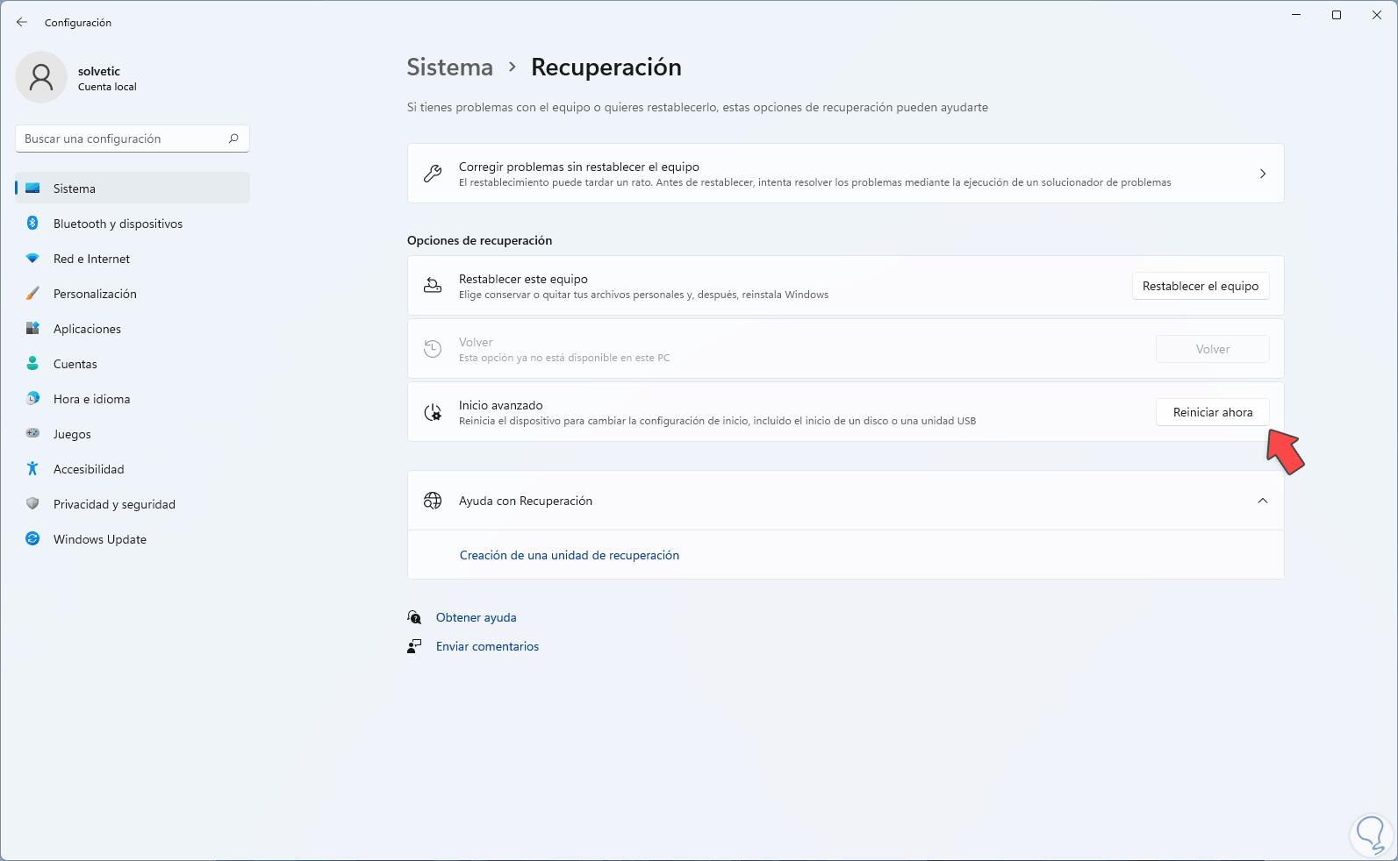Select Sistema in the sidebar
This screenshot has width=1398, height=861.
tap(75, 189)
